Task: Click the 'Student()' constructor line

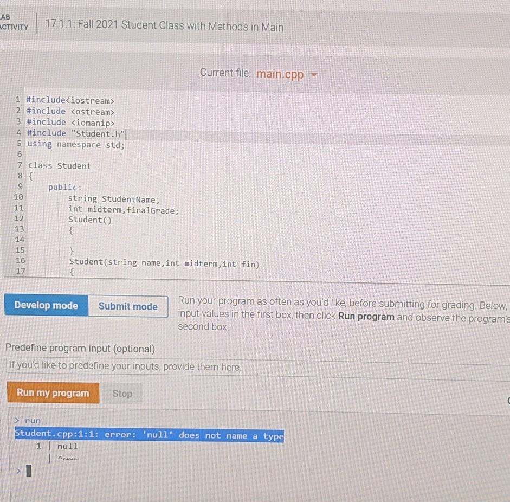Action: point(90,220)
